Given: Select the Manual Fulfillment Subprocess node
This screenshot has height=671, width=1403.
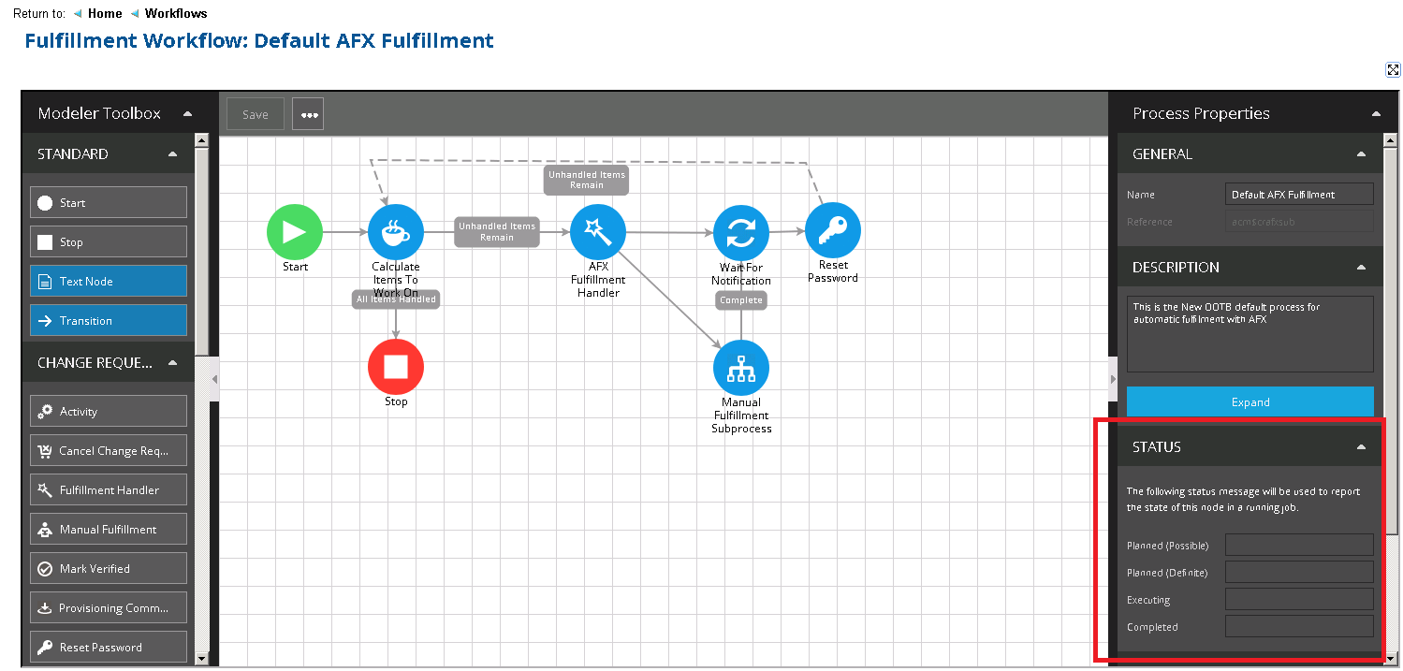Looking at the screenshot, I should point(741,368).
